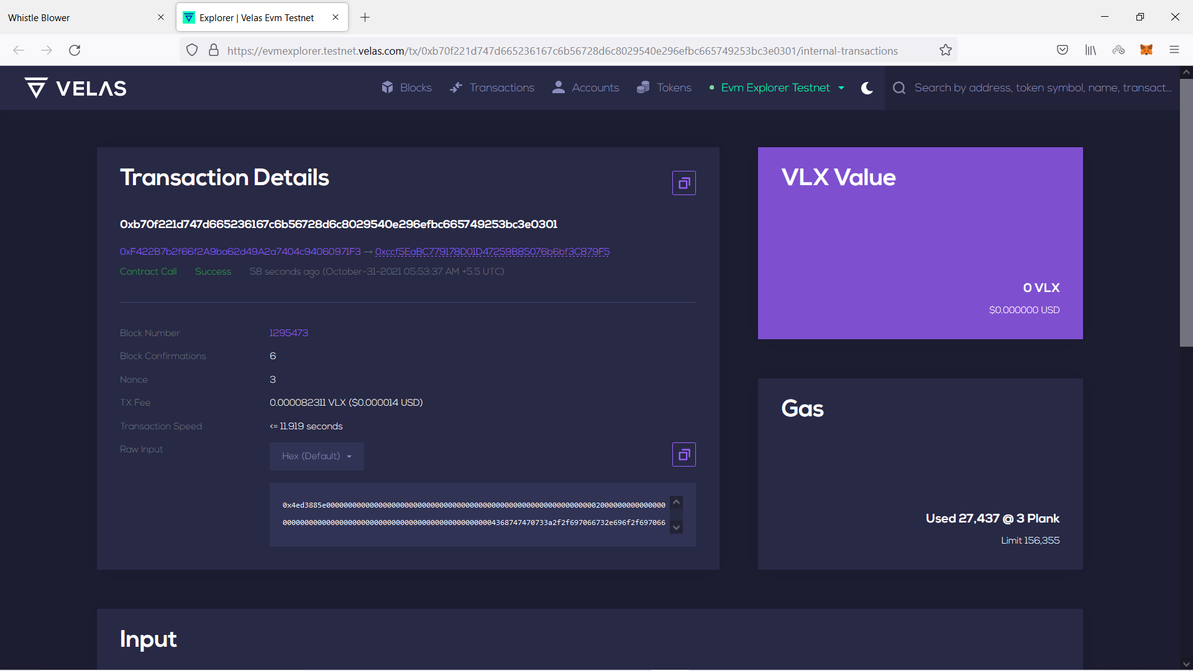
Task: Open the Blocks menu item
Action: click(x=407, y=88)
